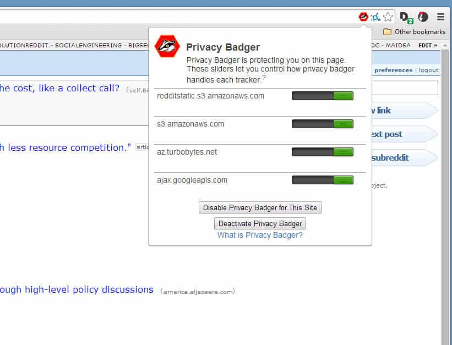Click the submit new link button
This screenshot has height=345, width=452.
click(x=405, y=111)
